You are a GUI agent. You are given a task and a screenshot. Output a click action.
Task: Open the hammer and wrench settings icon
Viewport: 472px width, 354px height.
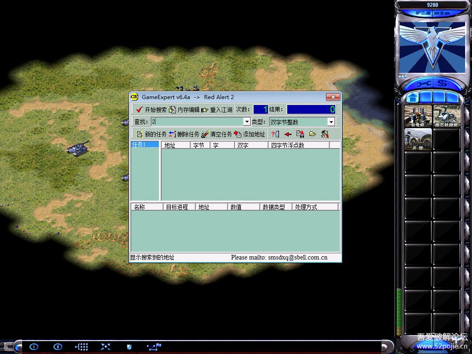[325, 134]
